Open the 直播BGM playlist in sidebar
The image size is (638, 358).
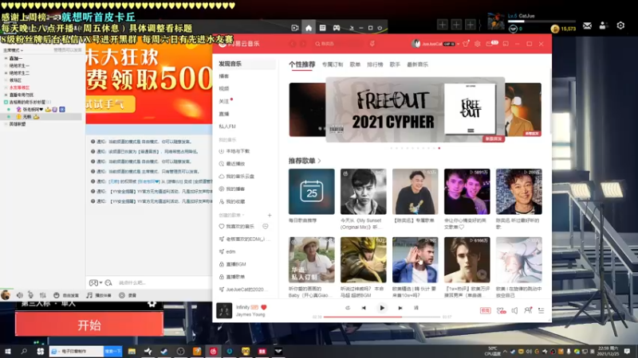pos(233,264)
